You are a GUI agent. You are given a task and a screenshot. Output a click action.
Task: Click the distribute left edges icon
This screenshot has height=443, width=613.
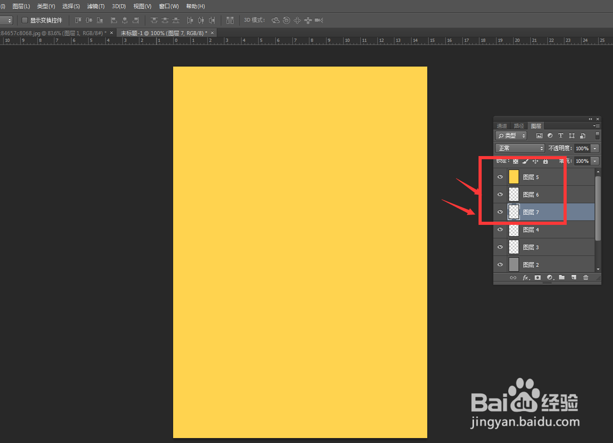tap(190, 20)
